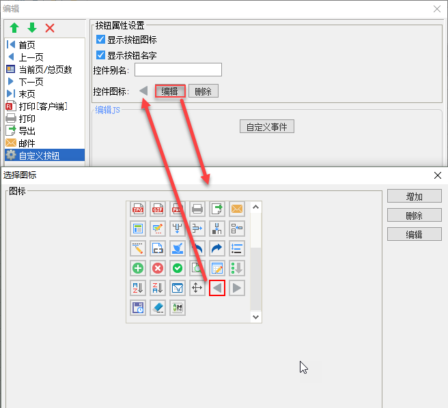
Task: Select the GIF file icon
Action: click(x=158, y=209)
